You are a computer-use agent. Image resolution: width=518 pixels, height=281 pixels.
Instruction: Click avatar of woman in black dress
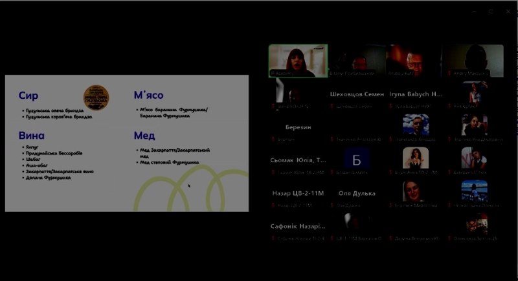point(416,158)
